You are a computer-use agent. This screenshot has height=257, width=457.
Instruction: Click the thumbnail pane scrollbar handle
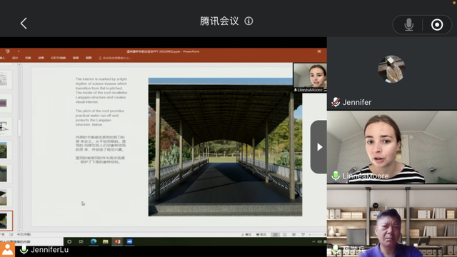pos(19,128)
